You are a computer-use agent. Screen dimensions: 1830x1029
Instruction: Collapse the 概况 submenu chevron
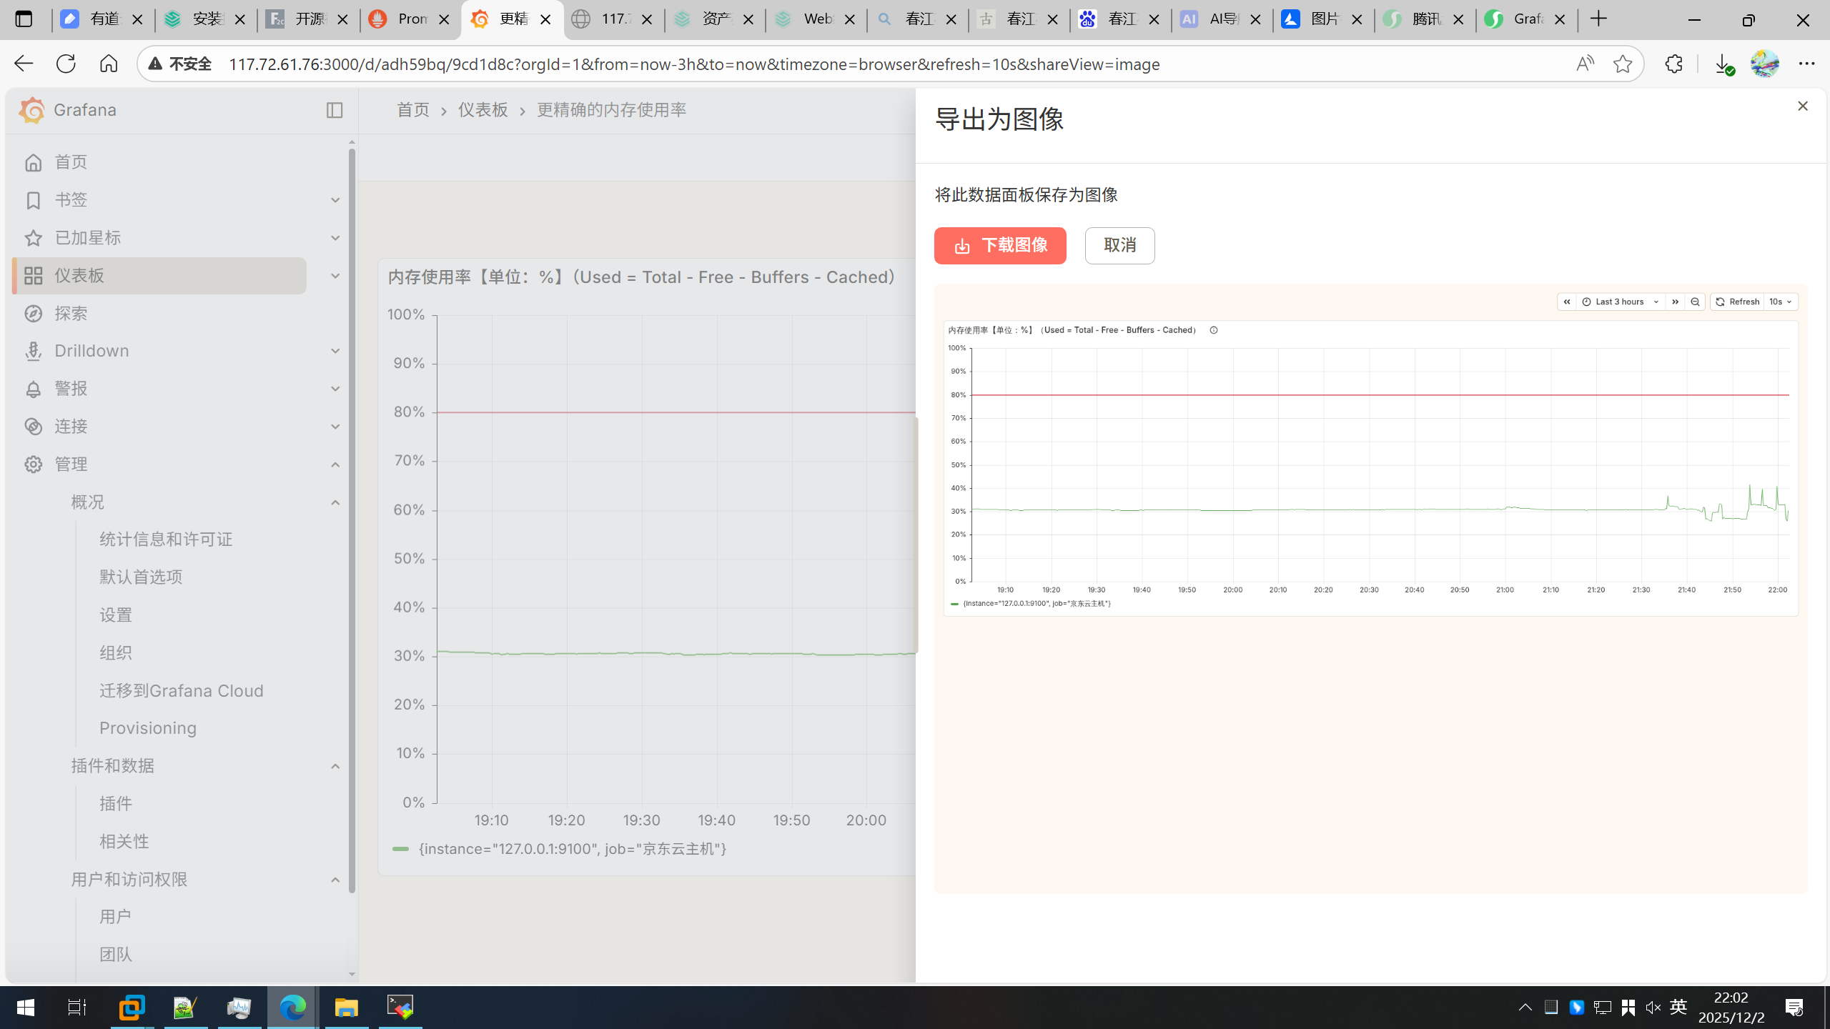(335, 502)
